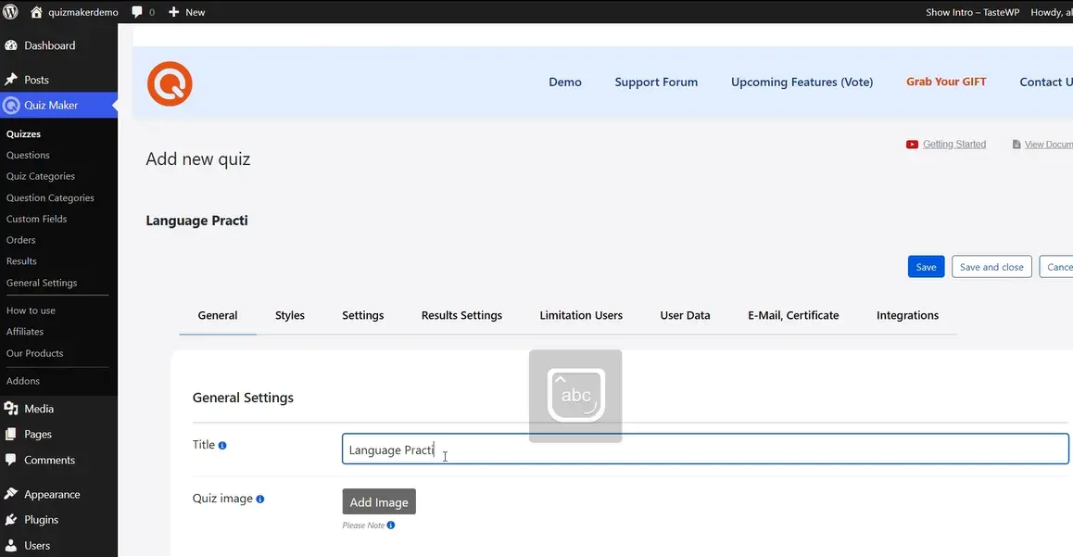Click the + New button in admin bar
Viewport: 1073px width, 557px height.
187,12
